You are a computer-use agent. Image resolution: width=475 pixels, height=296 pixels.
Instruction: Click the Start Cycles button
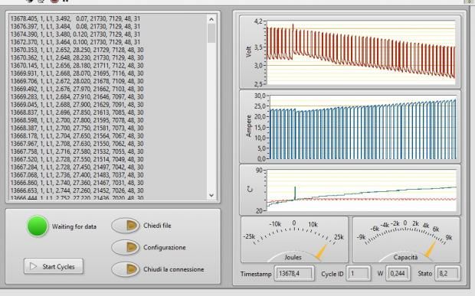coord(54,266)
